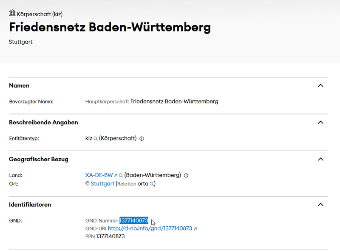Image resolution: width=340 pixels, height=251 pixels.
Task: Collapse the Geografischer Bezug section
Action: point(320,160)
